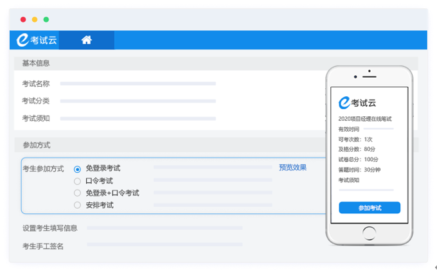Tap the blue 参加考试 button on the phone
Image resolution: width=437 pixels, height=271 pixels.
tap(370, 208)
